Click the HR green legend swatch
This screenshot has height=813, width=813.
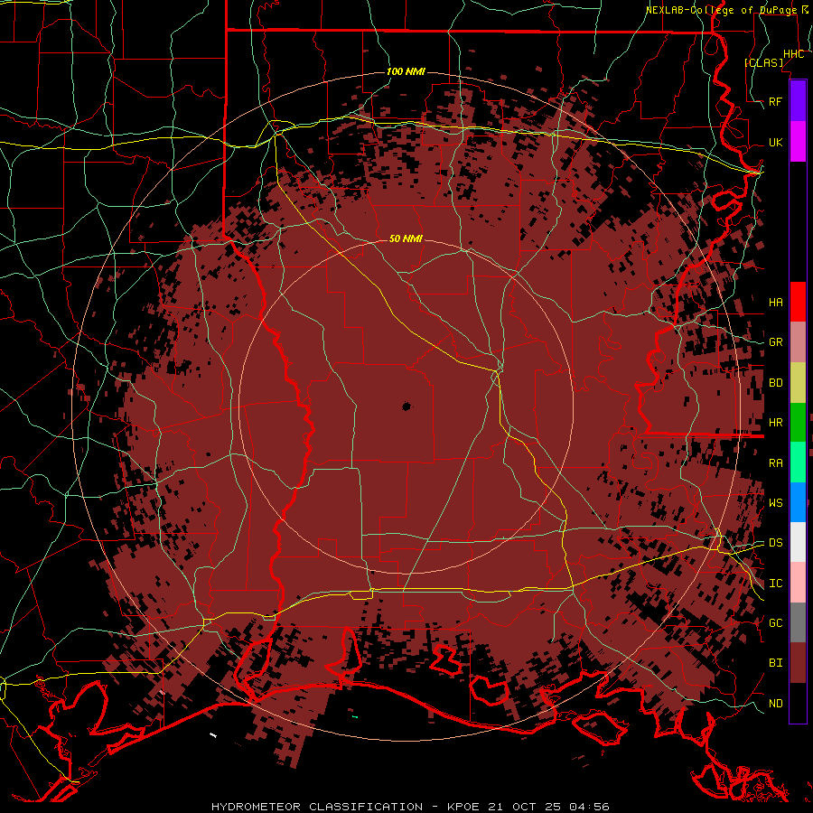[798, 422]
